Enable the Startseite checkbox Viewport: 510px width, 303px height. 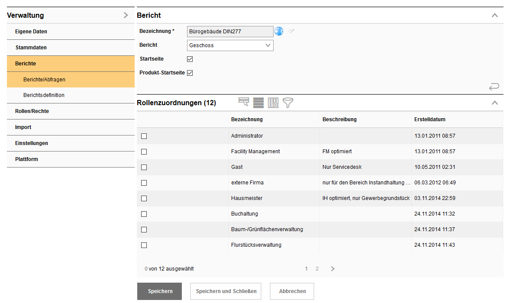(190, 58)
